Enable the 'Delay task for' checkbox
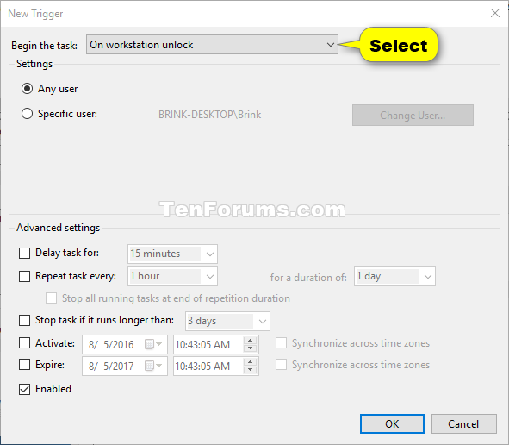 pyautogui.click(x=24, y=253)
